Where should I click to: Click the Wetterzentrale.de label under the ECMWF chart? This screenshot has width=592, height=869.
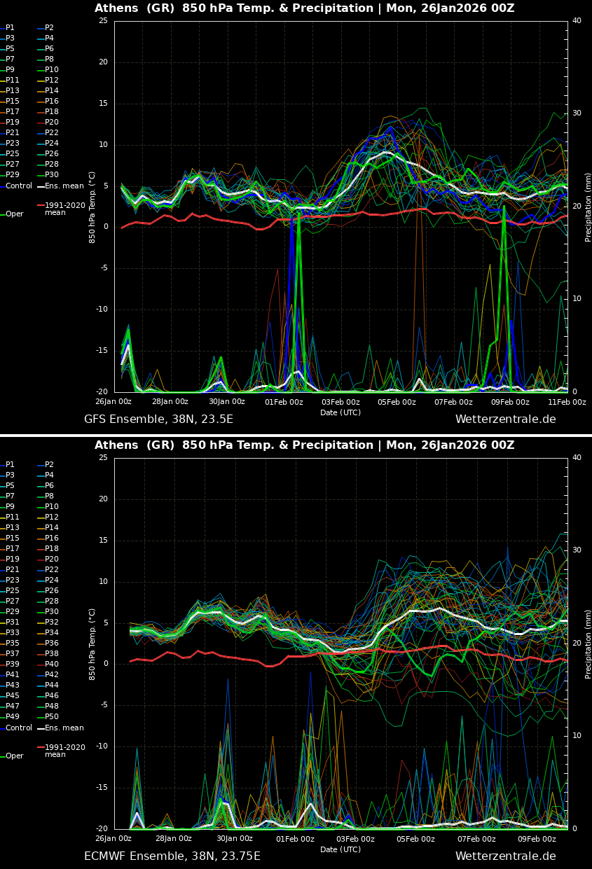pos(505,856)
